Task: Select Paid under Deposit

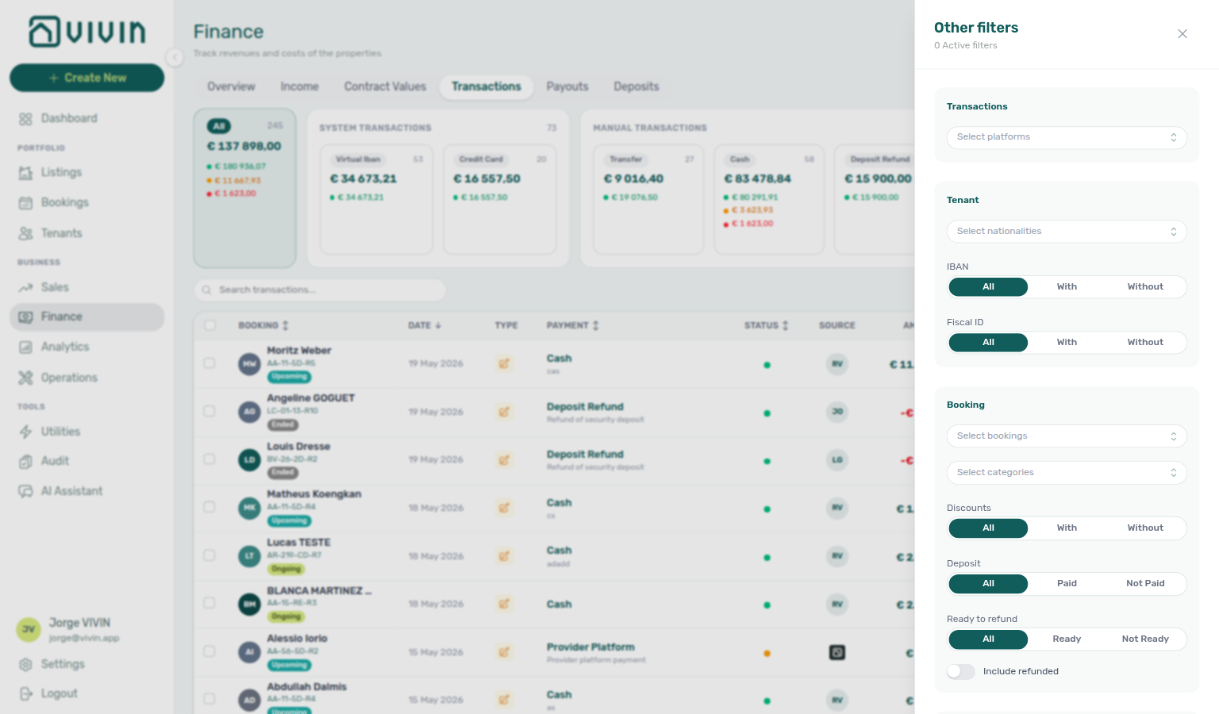Action: (x=1067, y=584)
